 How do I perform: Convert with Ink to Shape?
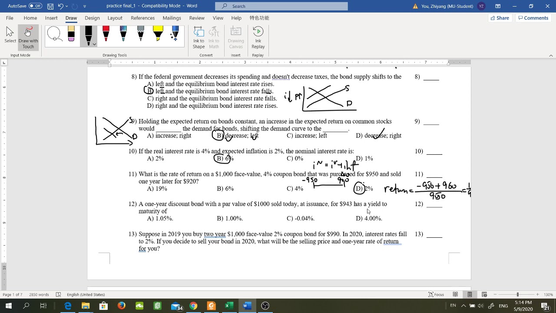(199, 38)
